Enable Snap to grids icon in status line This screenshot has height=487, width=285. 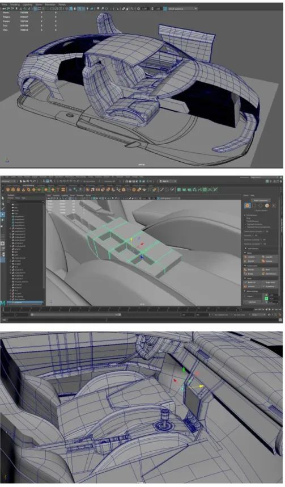tap(61, 181)
